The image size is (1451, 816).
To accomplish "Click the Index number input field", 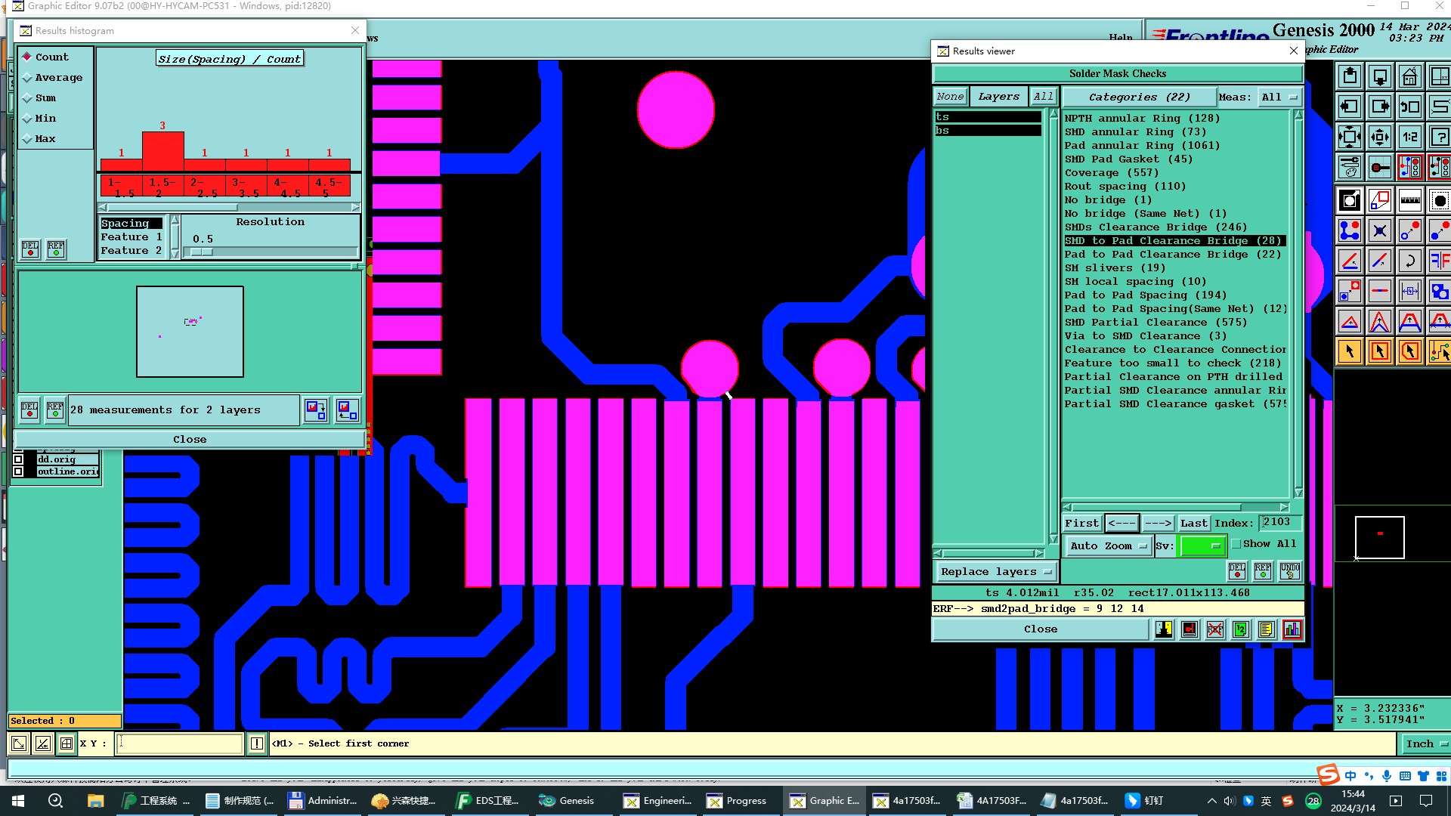I will point(1279,522).
